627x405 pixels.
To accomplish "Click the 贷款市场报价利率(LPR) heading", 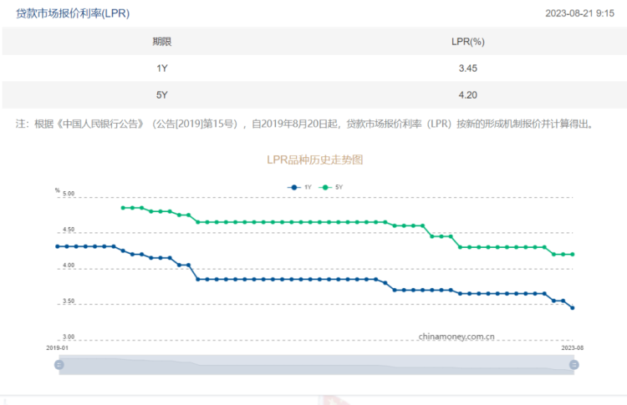I will point(73,13).
